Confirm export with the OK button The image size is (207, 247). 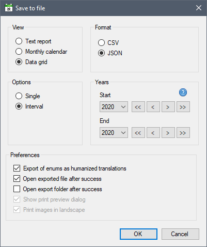[x=138, y=234]
